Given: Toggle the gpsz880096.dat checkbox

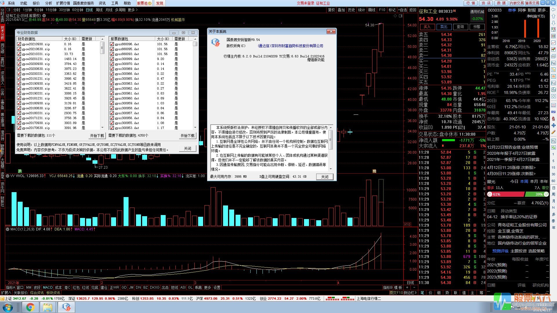Looking at the screenshot, I should 112,44.
